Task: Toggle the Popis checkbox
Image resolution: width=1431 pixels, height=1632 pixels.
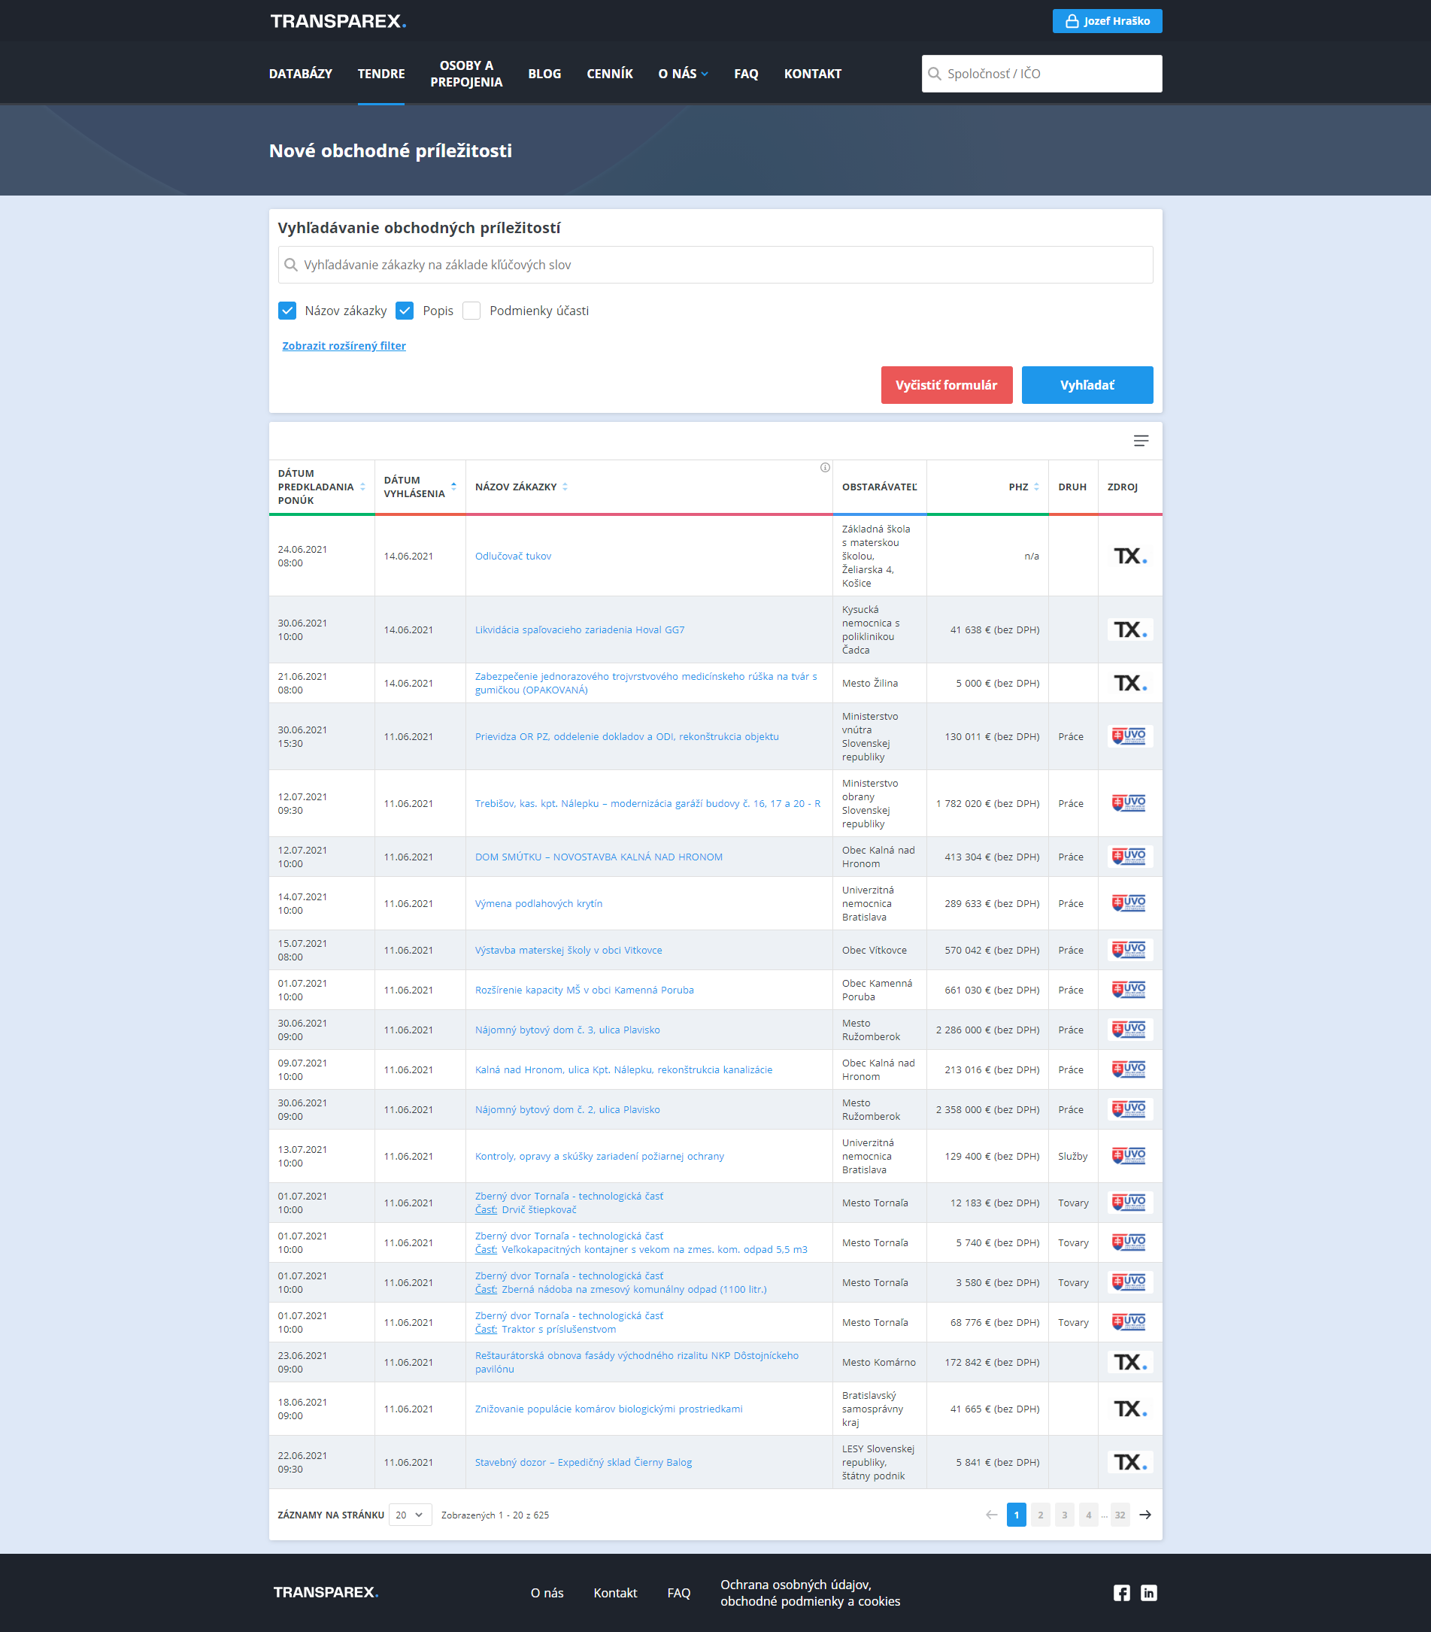Action: 405,311
